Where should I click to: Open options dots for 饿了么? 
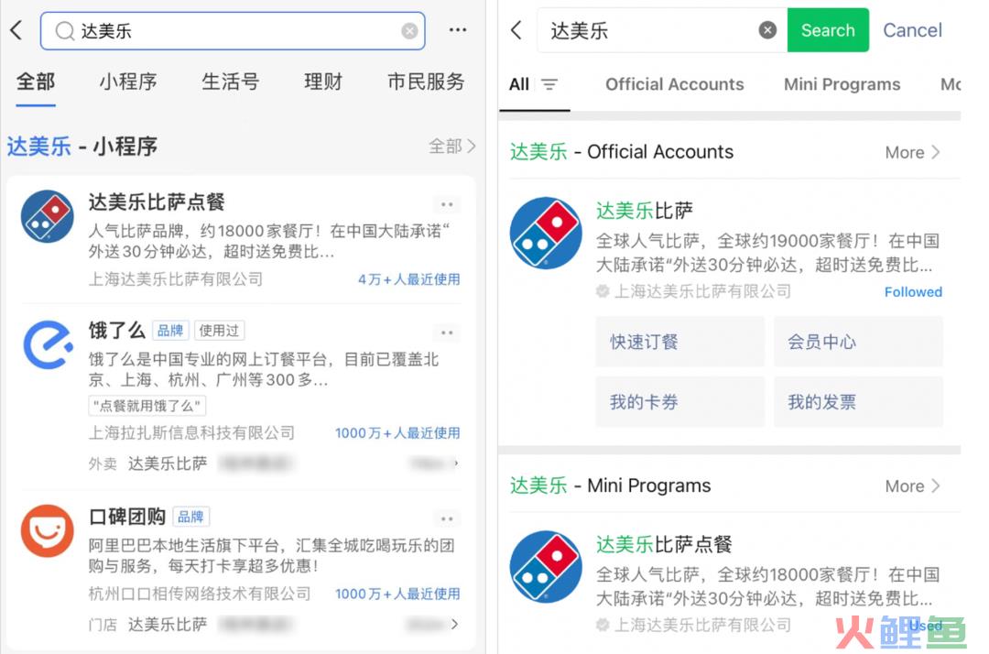pos(447,332)
